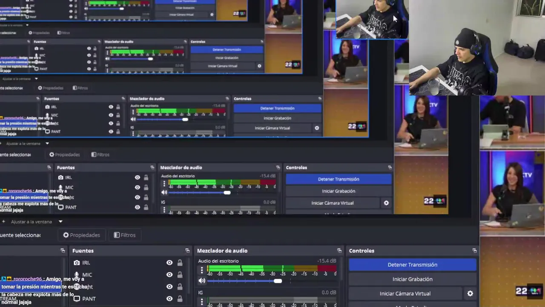The width and height of the screenshot is (545, 307).
Task: Click Detener Transmisión in largest OBS copy
Action: [x=412, y=265]
